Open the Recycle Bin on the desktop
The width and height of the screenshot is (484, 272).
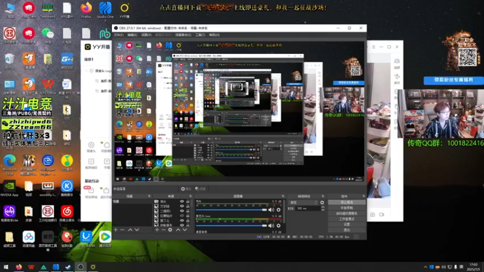pos(10,61)
